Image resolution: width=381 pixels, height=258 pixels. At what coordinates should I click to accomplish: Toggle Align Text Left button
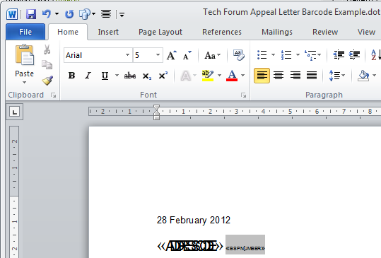(262, 76)
